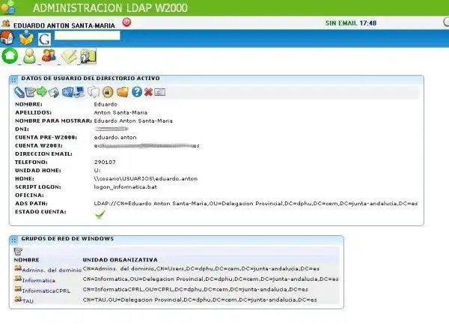
Task: Open the TAU group link
Action: point(28,301)
